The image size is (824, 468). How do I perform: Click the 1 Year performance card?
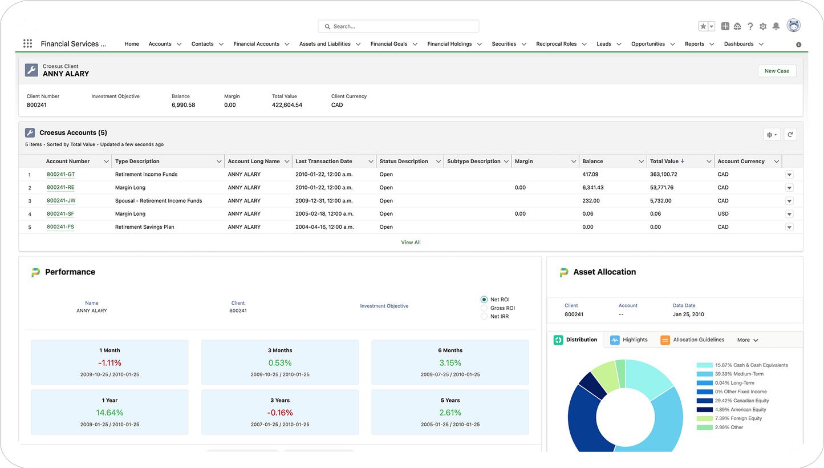(x=109, y=412)
